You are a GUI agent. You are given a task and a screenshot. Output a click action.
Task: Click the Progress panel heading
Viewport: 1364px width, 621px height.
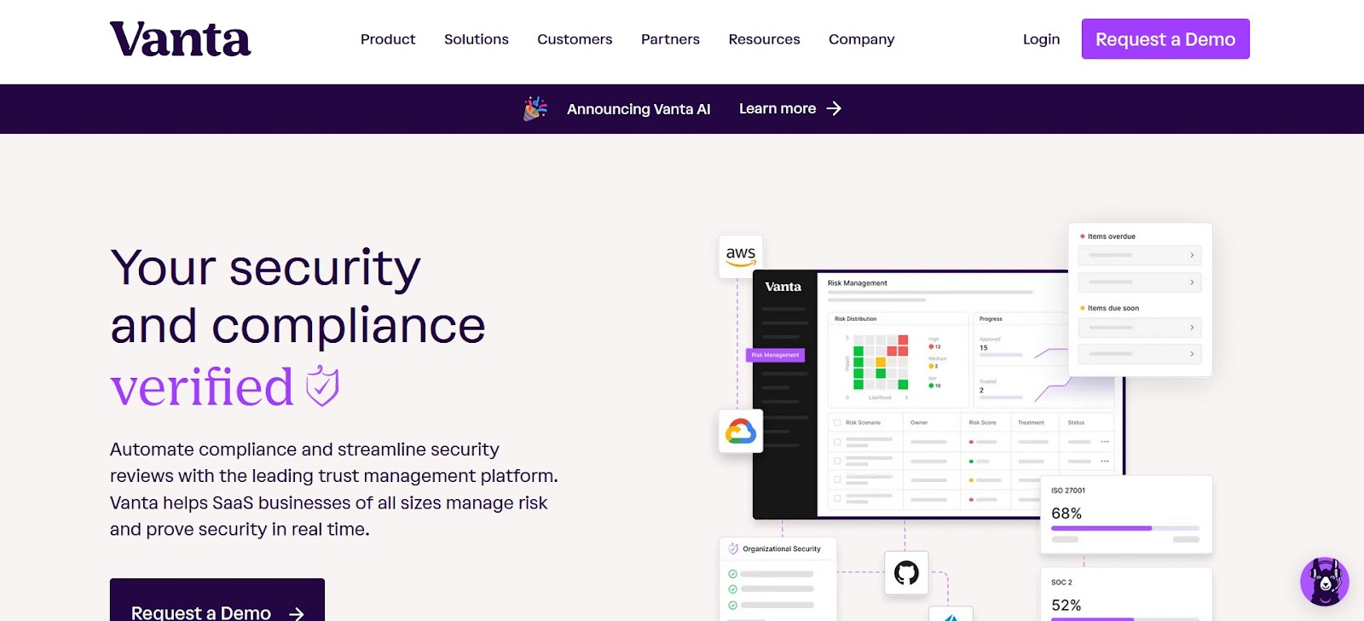[991, 319]
